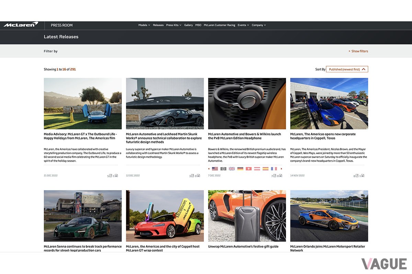Select the Austrian flag language version

257,169
